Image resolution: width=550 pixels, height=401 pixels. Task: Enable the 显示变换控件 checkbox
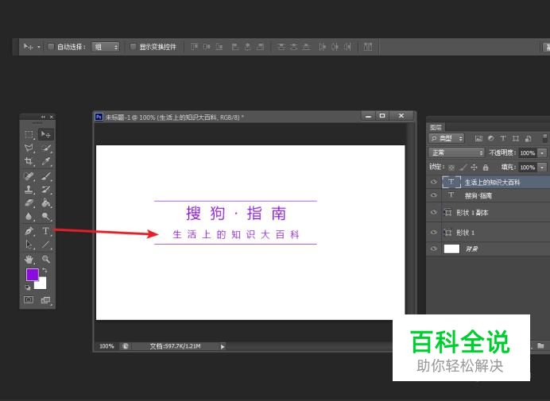pos(133,47)
